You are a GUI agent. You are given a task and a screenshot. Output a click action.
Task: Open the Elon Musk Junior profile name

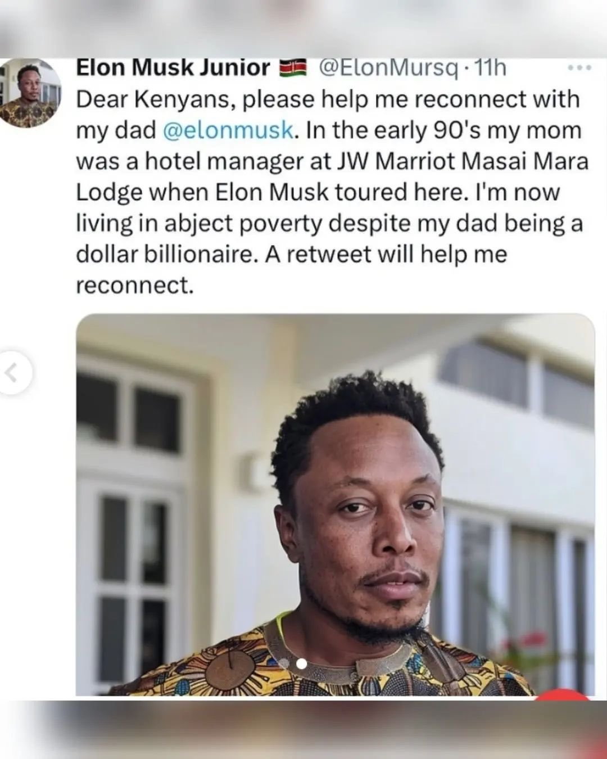173,68
